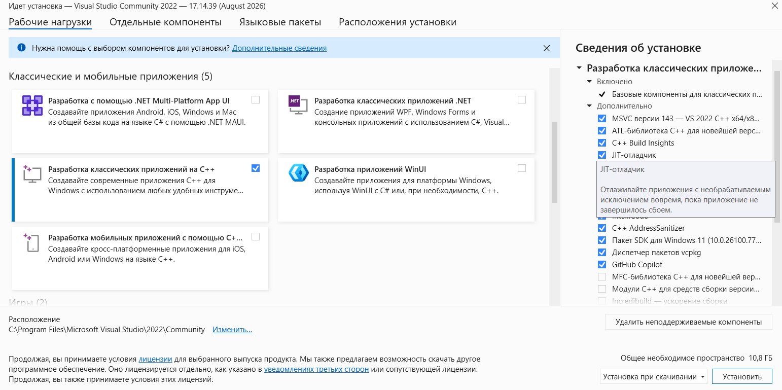The image size is (782, 390).
Task: Click the .NET desktop development workload icon
Action: [298, 105]
